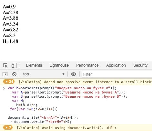Activate the inspect element picker icon
152x131 pixels.
coord(5,65)
